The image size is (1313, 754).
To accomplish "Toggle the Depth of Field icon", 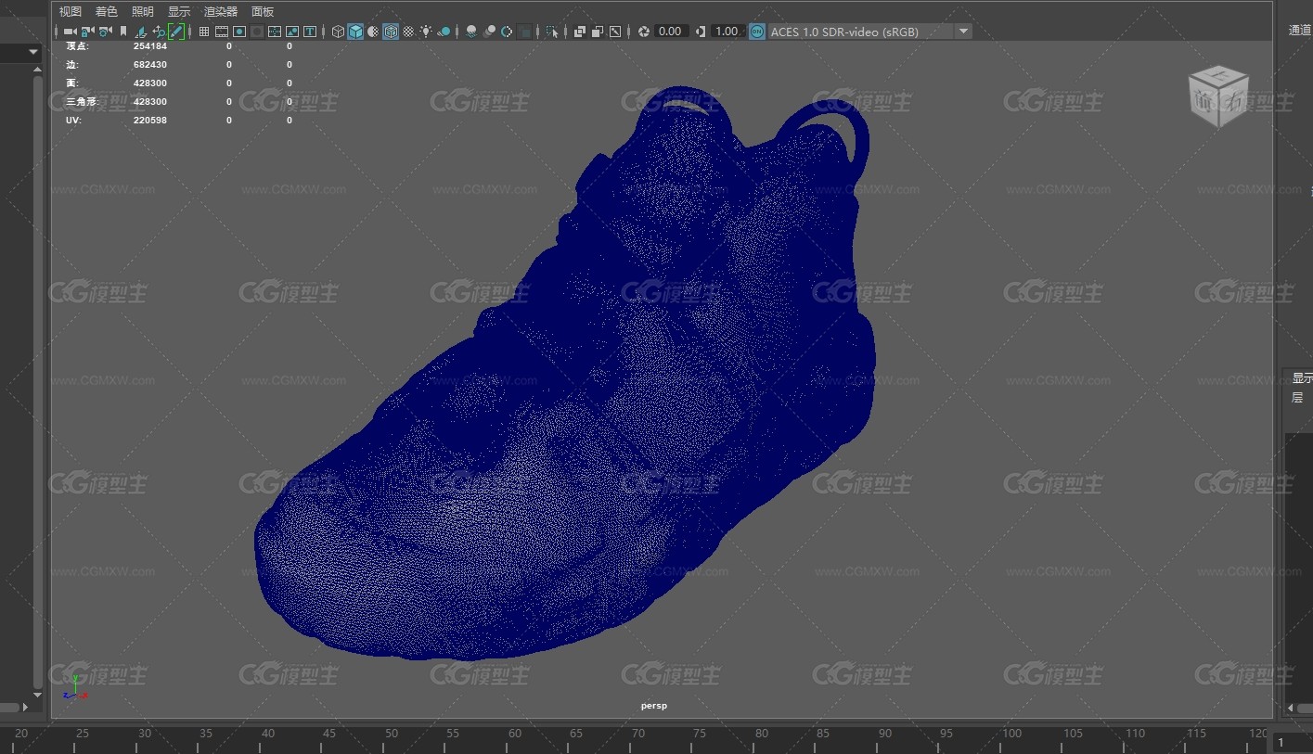I will (525, 32).
